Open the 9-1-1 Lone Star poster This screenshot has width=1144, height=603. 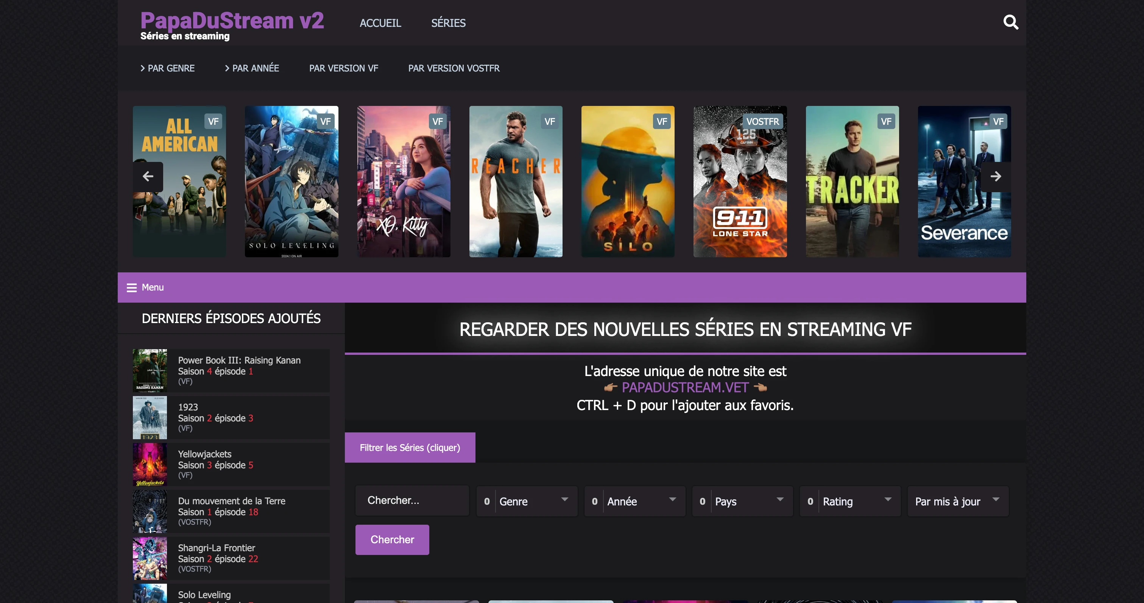click(x=740, y=182)
